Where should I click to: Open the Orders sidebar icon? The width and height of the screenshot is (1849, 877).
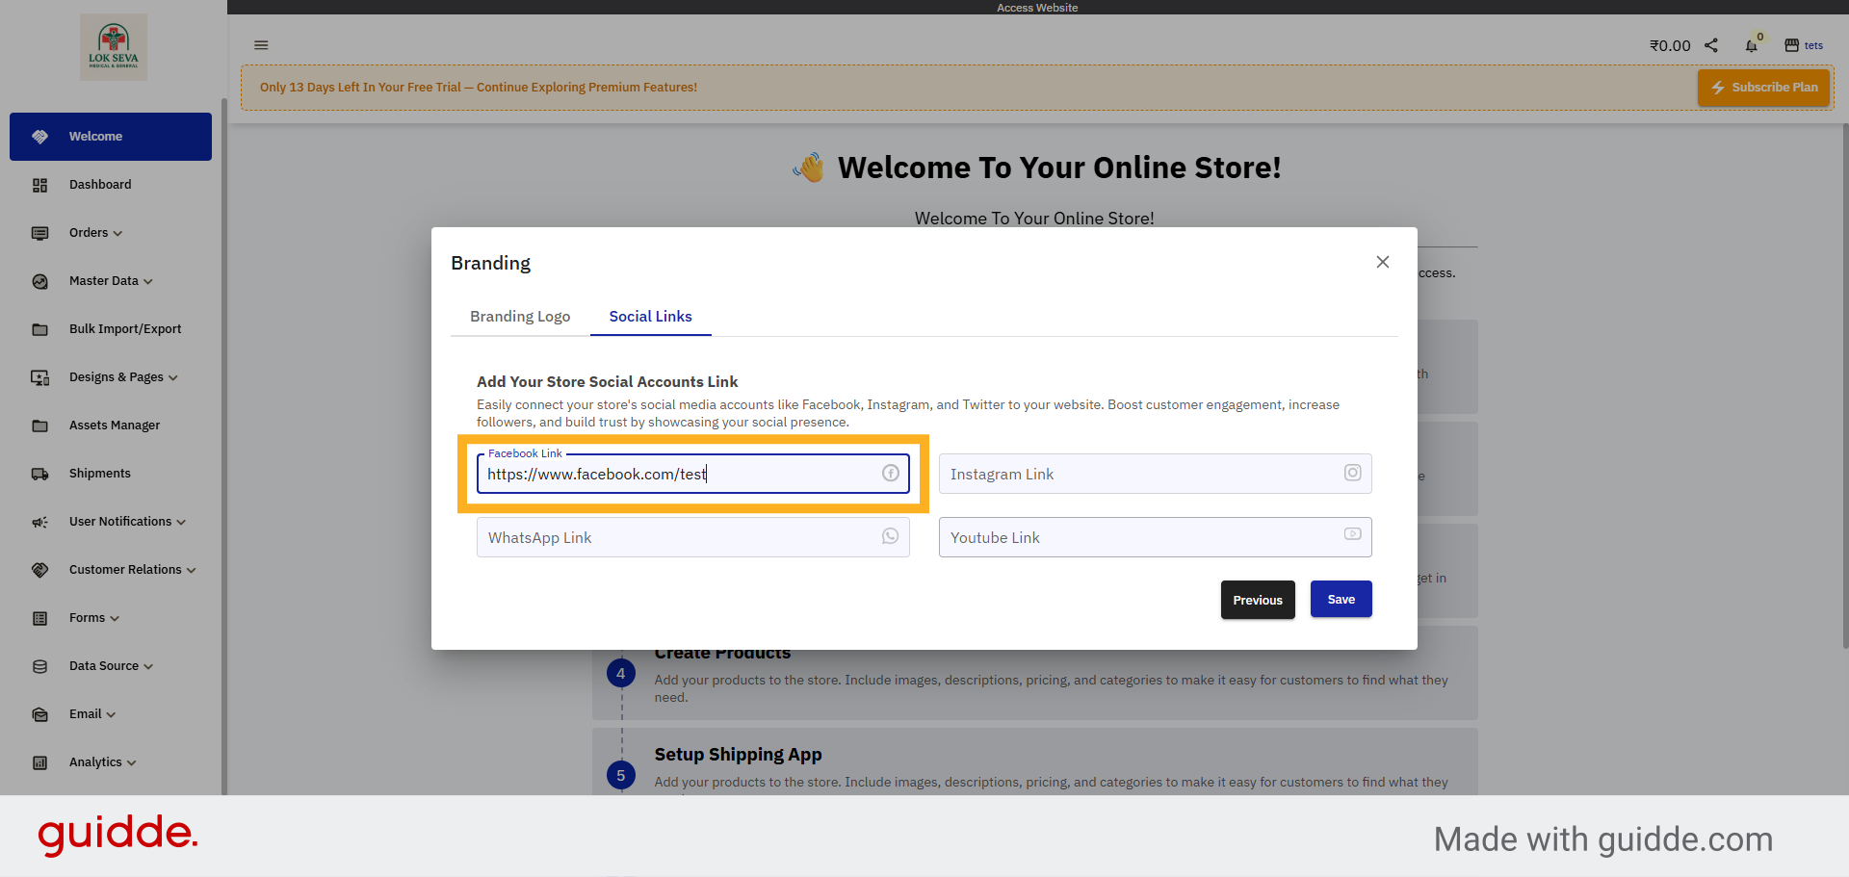[x=39, y=233]
